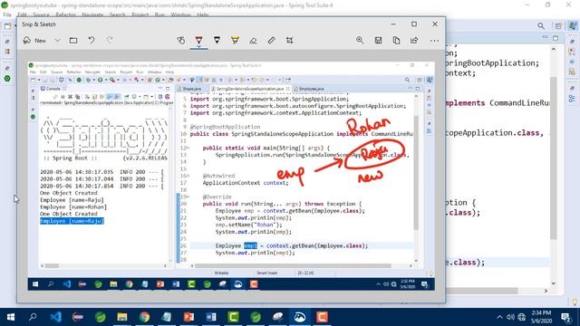The height and width of the screenshot is (326, 580).
Task: Click the magnifier search icon in Spring Tool Suite
Action: click(x=541, y=26)
